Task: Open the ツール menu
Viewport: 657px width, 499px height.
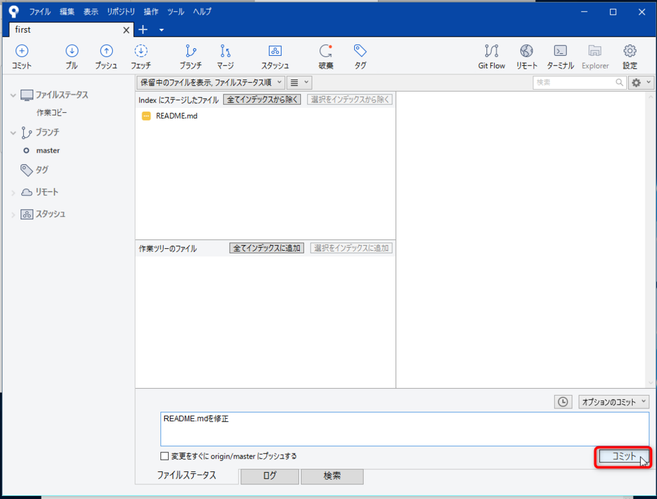Action: click(x=175, y=11)
